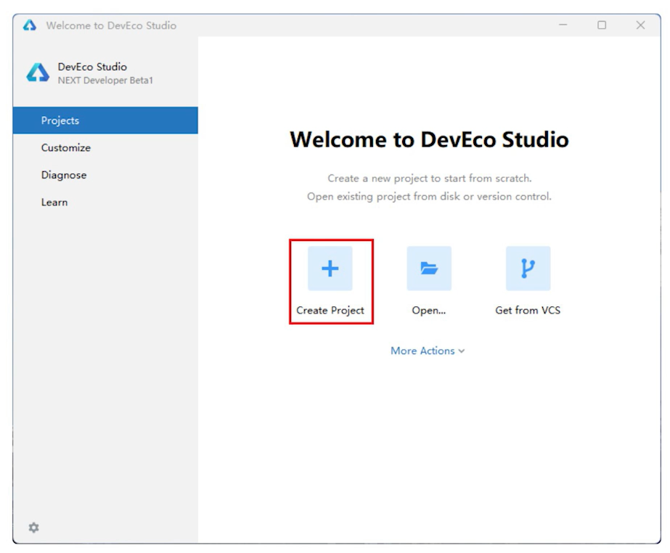The width and height of the screenshot is (670, 553).
Task: Go to the Learn tab
Action: coord(105,202)
